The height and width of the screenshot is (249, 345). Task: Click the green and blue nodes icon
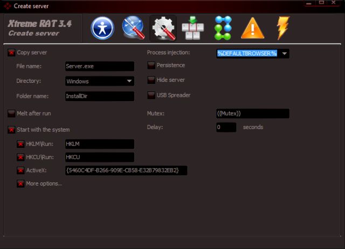(223, 28)
